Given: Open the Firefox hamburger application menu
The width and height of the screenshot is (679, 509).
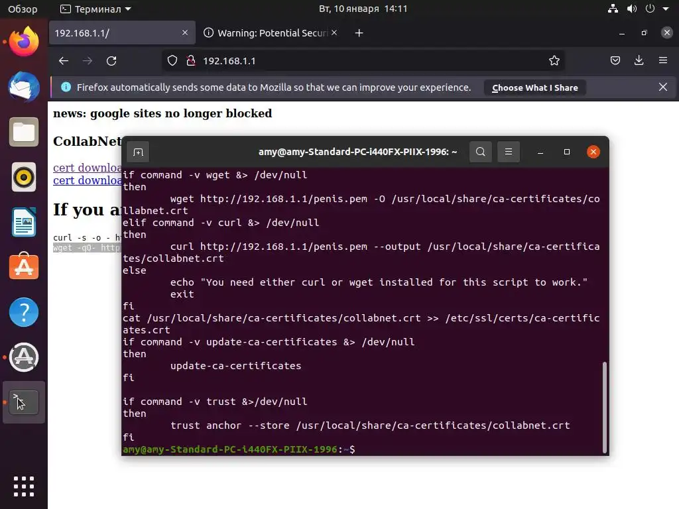Looking at the screenshot, I should 663,60.
